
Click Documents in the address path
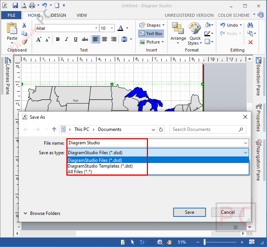(109, 129)
